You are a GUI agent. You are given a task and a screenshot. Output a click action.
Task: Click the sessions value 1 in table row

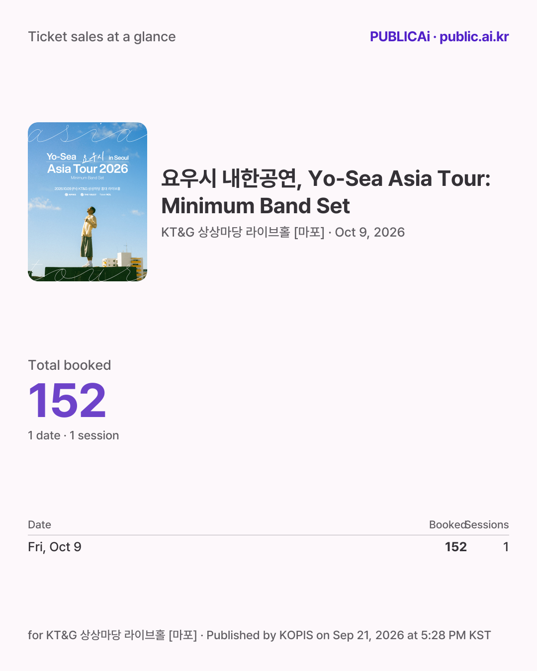click(x=506, y=547)
